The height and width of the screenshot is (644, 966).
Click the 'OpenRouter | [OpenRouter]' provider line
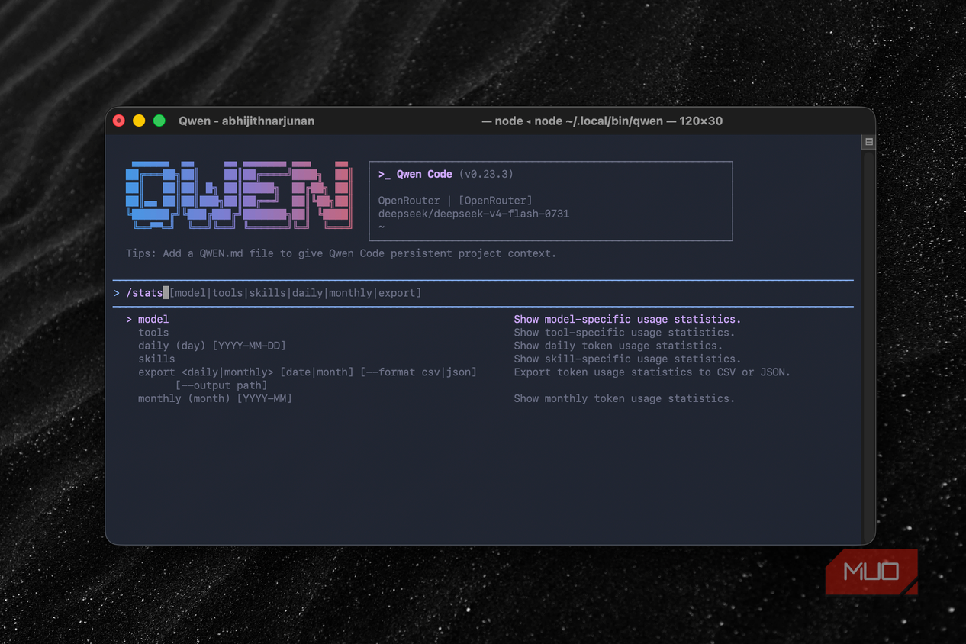click(456, 200)
